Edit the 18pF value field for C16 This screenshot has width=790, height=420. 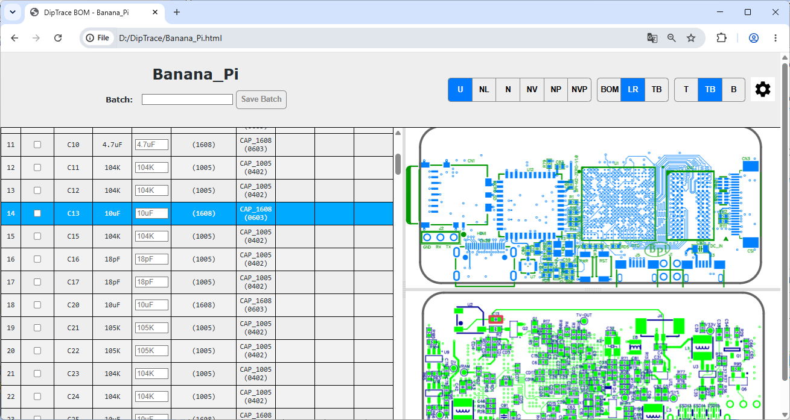(151, 259)
